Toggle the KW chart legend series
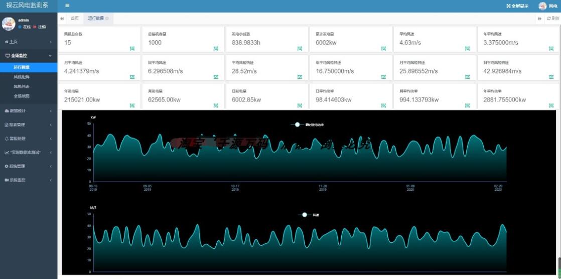 pos(307,125)
